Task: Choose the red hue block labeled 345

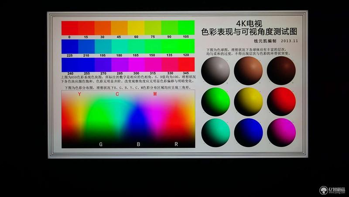Action: pyautogui.click(x=187, y=64)
